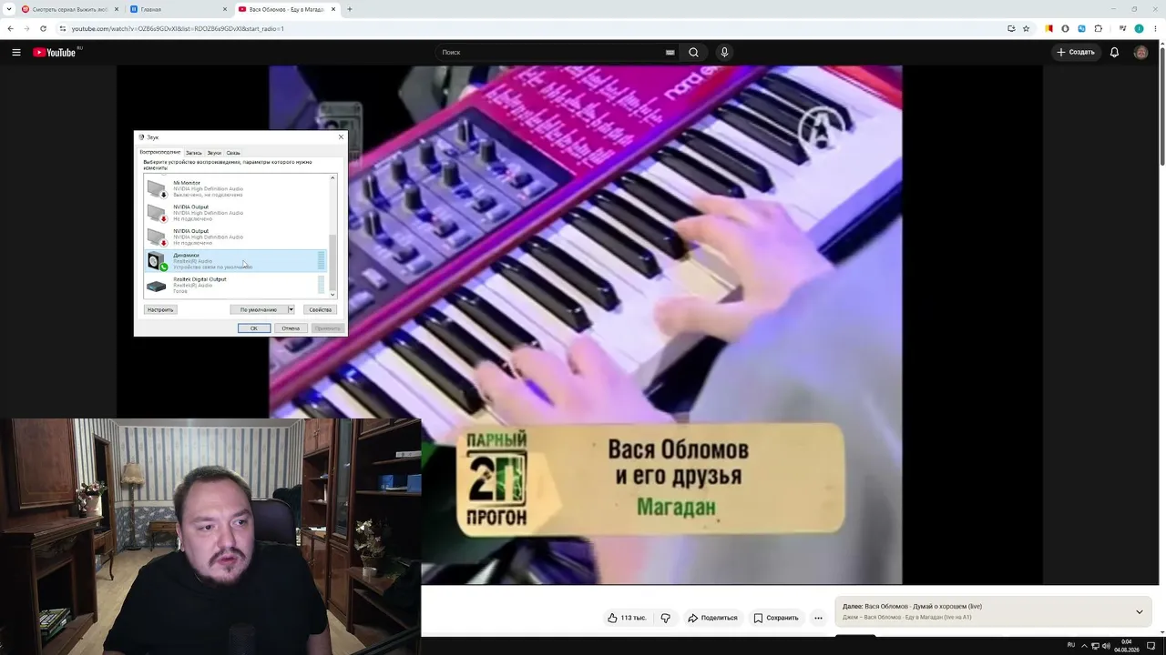The height and width of the screenshot is (655, 1166).
Task: Go to YouTube home via the logo
Action: (55, 53)
